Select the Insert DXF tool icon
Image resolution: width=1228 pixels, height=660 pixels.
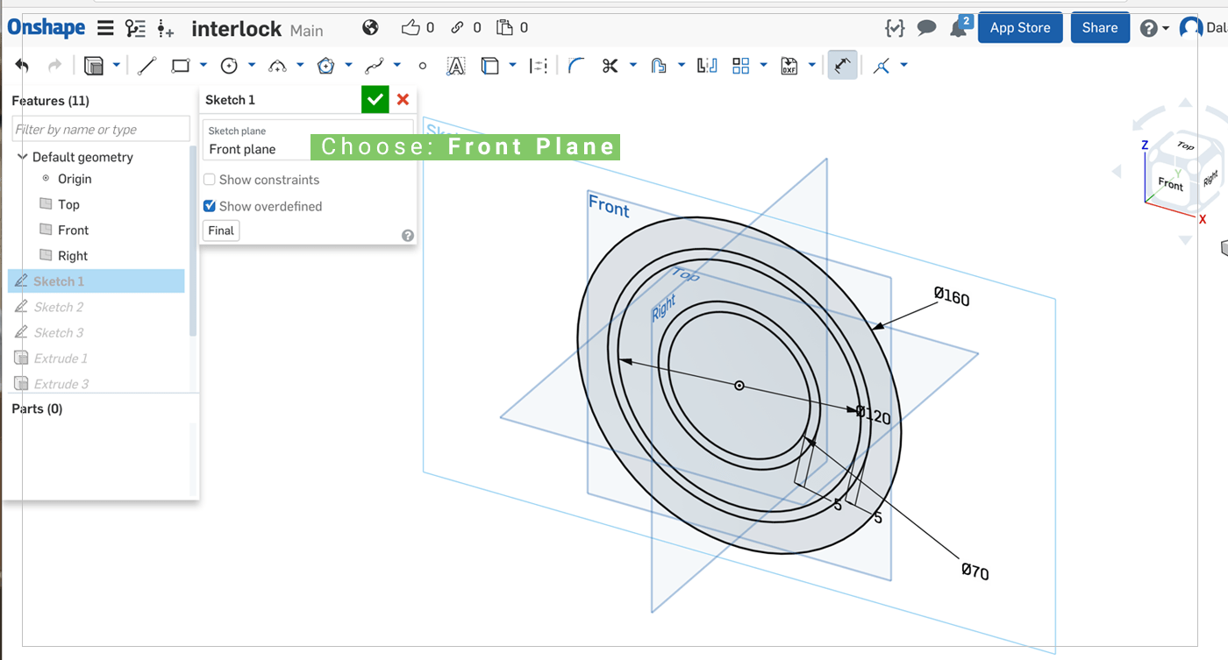click(789, 66)
